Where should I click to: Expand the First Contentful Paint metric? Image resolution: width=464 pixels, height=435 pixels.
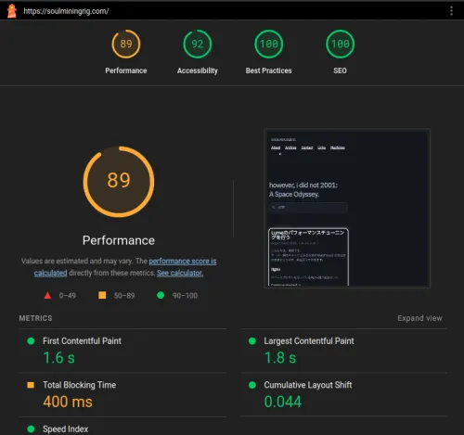(122, 351)
